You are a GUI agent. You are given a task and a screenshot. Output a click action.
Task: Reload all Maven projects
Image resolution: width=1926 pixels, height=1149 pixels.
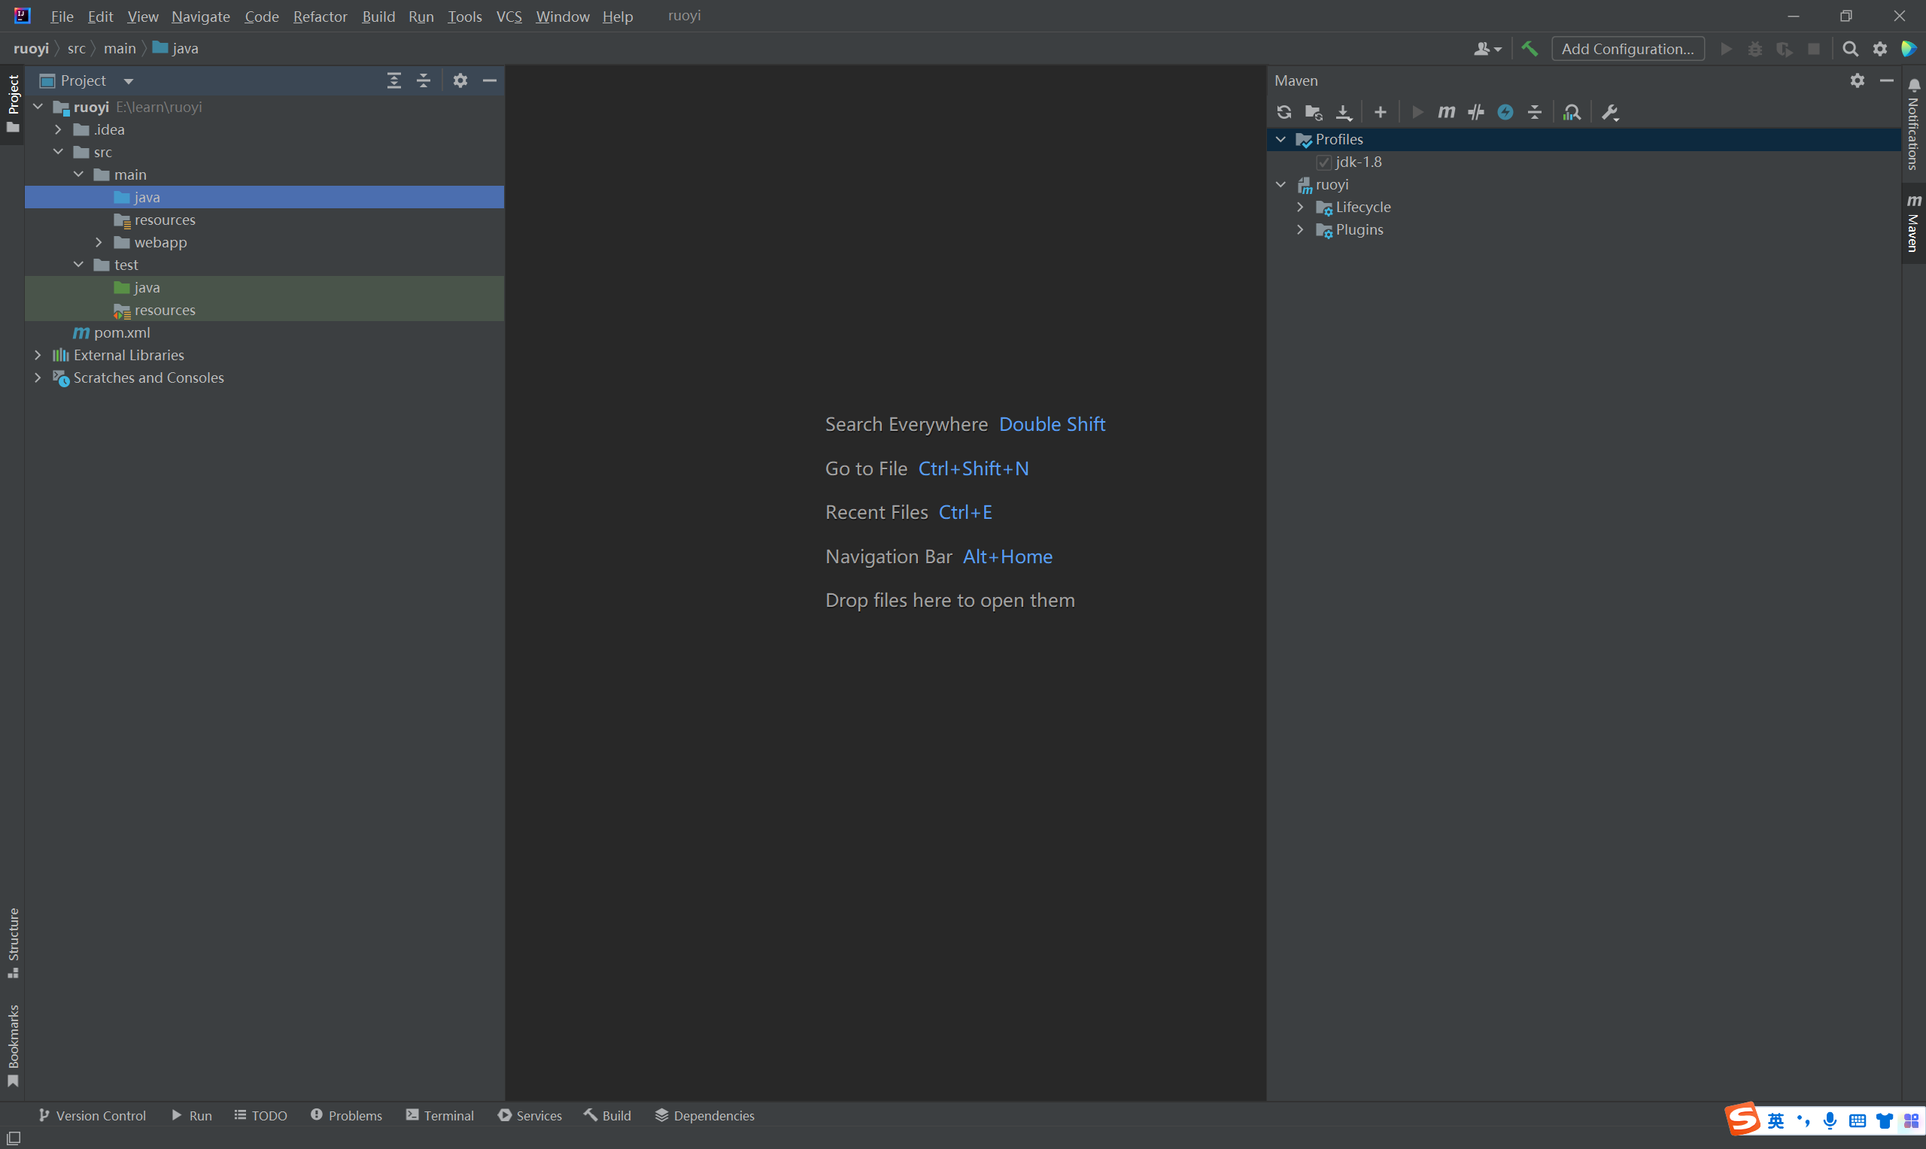click(1284, 112)
